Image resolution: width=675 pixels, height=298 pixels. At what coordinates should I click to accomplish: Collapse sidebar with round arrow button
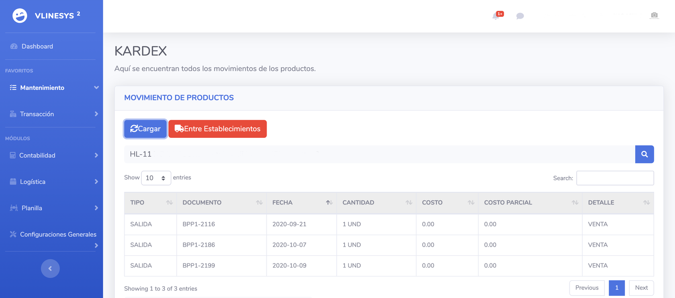(x=50, y=268)
